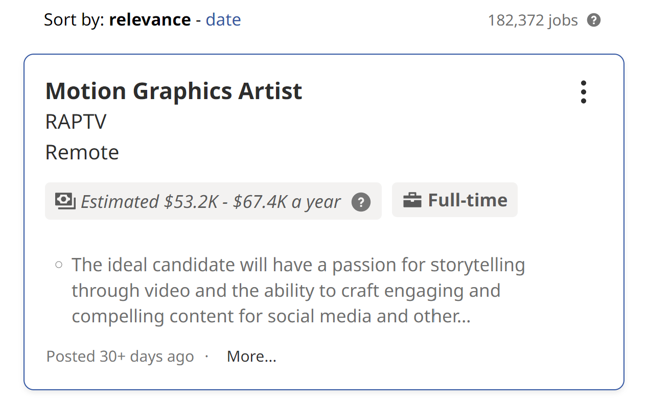Expand the More... link on job card
This screenshot has width=648, height=401.
251,356
